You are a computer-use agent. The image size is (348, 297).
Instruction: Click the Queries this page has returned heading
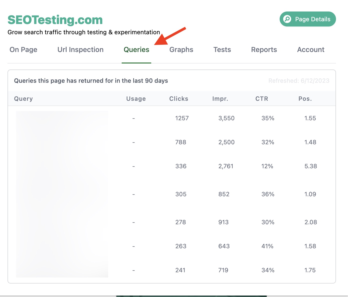pyautogui.click(x=91, y=81)
